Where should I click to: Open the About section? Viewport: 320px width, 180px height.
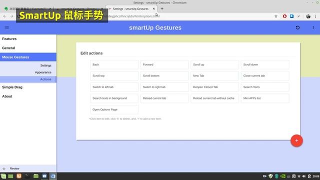(28, 96)
